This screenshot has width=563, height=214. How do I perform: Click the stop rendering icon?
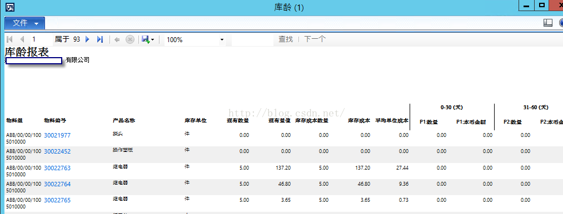pos(129,39)
